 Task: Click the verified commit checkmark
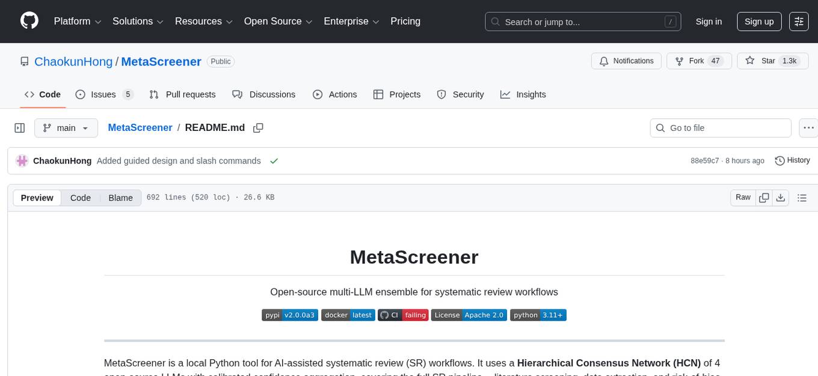coord(274,160)
